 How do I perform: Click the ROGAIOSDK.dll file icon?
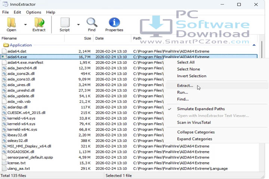pyautogui.click(x=4, y=152)
